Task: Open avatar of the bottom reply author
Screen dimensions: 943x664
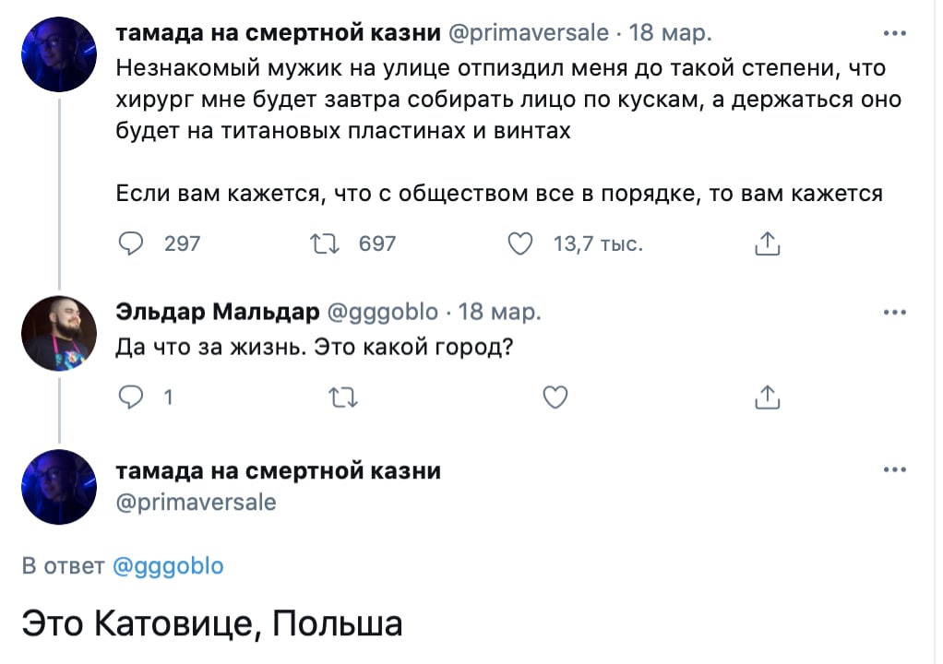Action: (59, 488)
